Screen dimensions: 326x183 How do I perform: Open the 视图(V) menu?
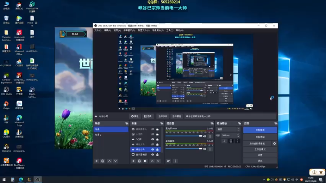117,30
